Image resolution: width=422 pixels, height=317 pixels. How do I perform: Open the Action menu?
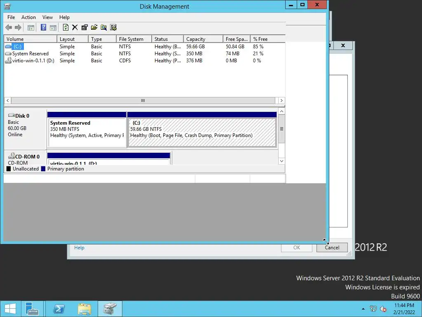pyautogui.click(x=28, y=17)
